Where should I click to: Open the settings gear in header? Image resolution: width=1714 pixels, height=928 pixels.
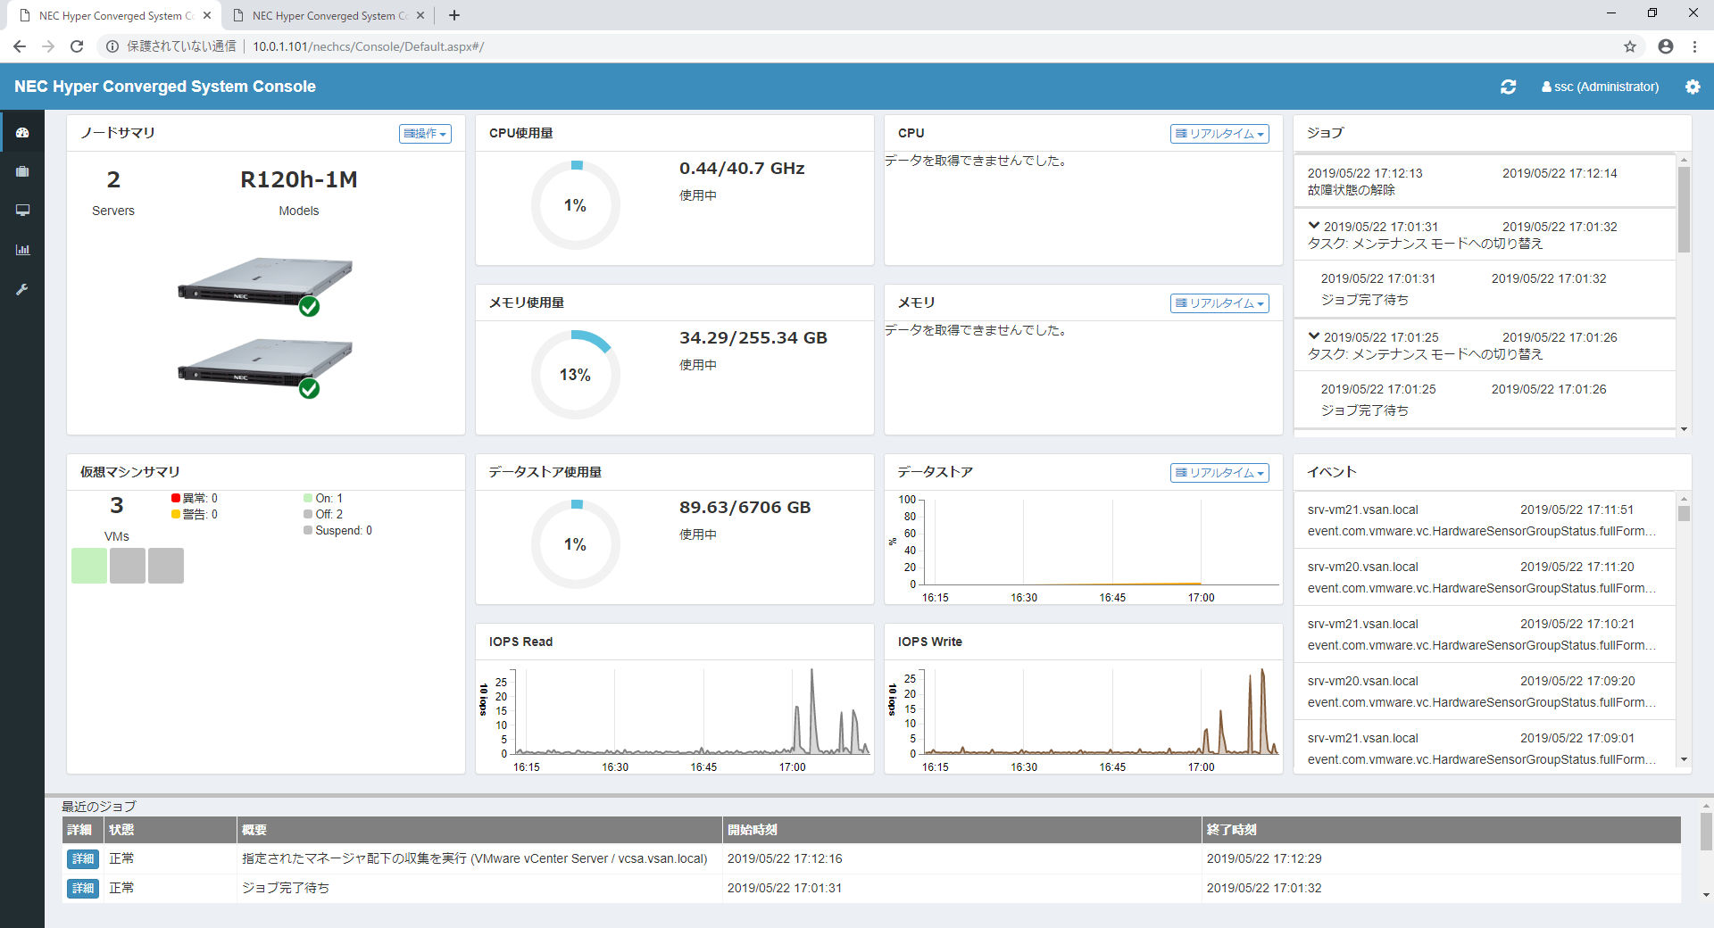coord(1693,87)
